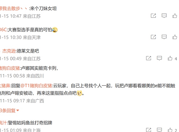The image size is (179, 132).
Task: Open the 桃汁 user profile
Action: click(3, 123)
